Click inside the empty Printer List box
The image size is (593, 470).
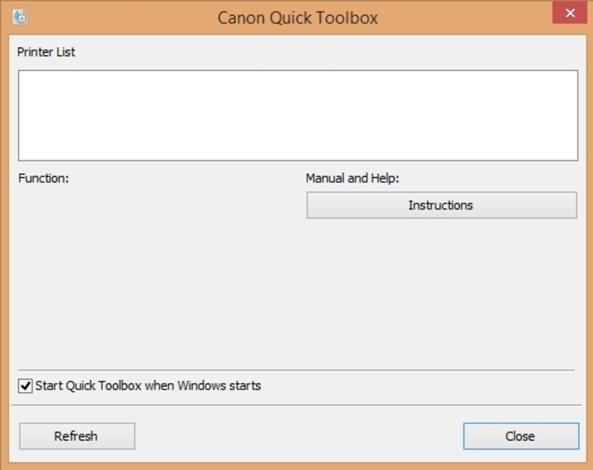298,115
